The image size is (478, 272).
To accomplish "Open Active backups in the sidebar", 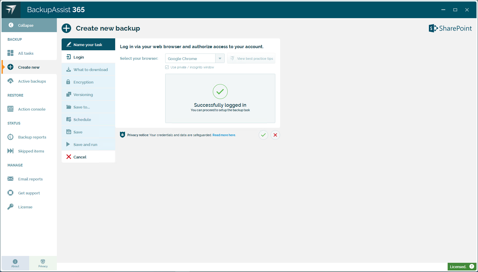I will tap(29, 81).
